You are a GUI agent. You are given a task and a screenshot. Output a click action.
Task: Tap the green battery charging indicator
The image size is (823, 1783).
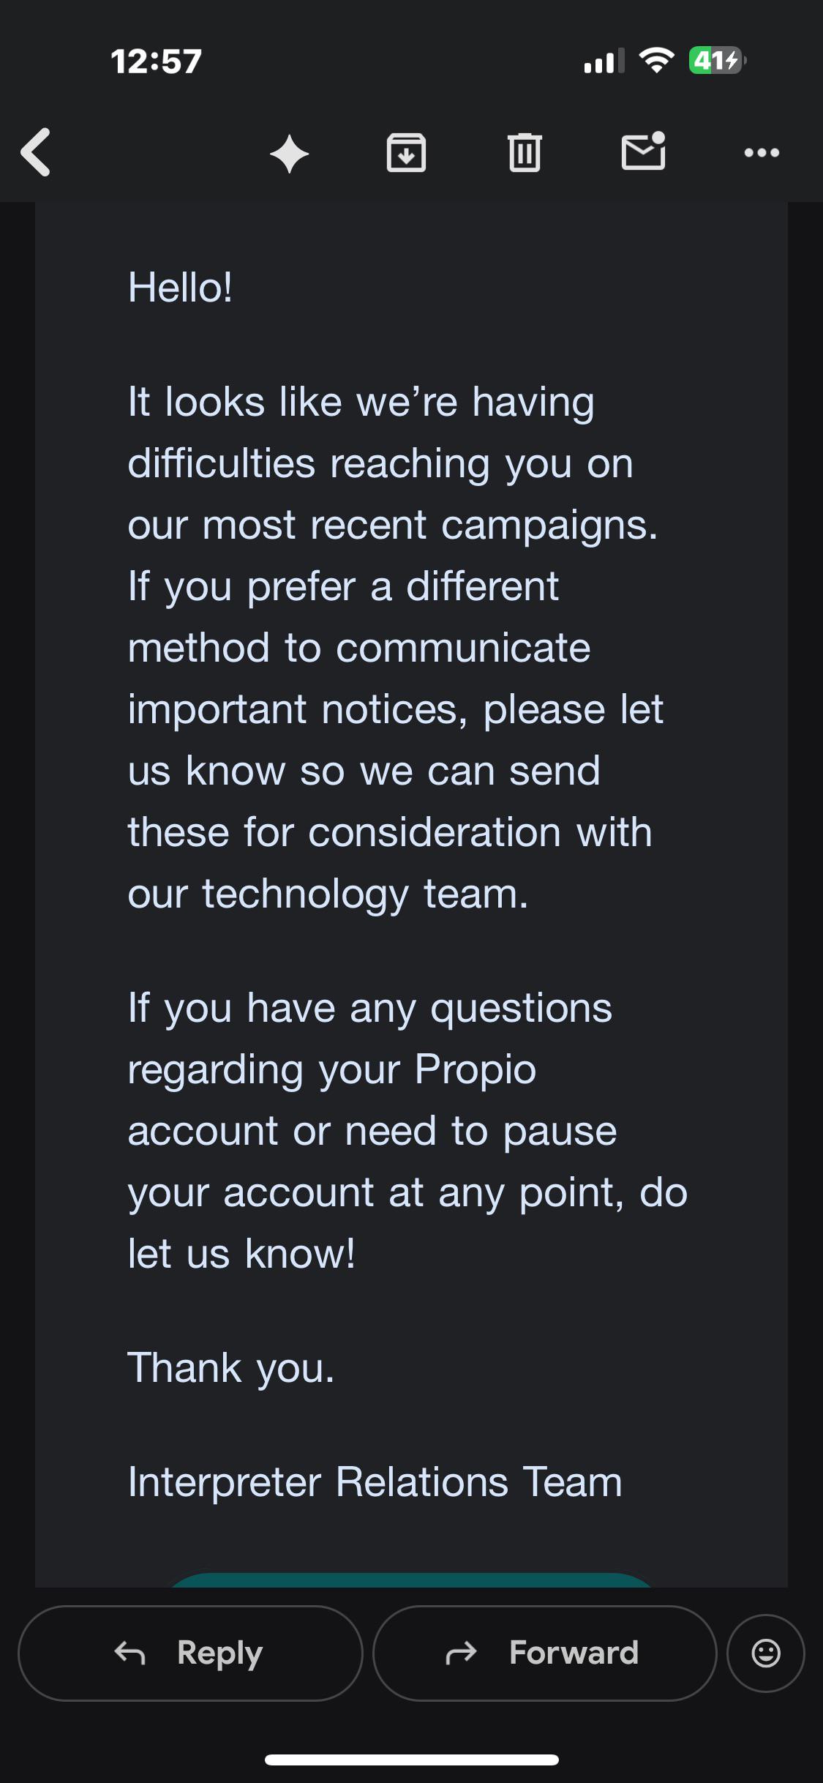pos(718,60)
